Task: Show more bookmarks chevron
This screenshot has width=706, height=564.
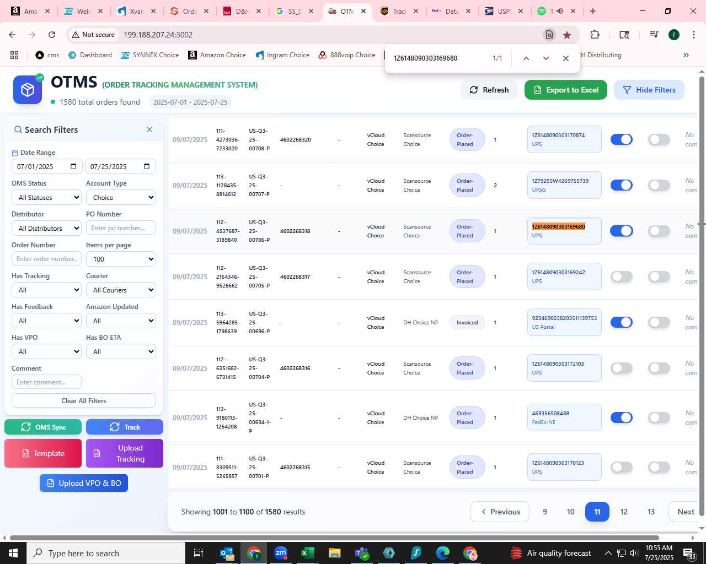Action: (x=686, y=55)
